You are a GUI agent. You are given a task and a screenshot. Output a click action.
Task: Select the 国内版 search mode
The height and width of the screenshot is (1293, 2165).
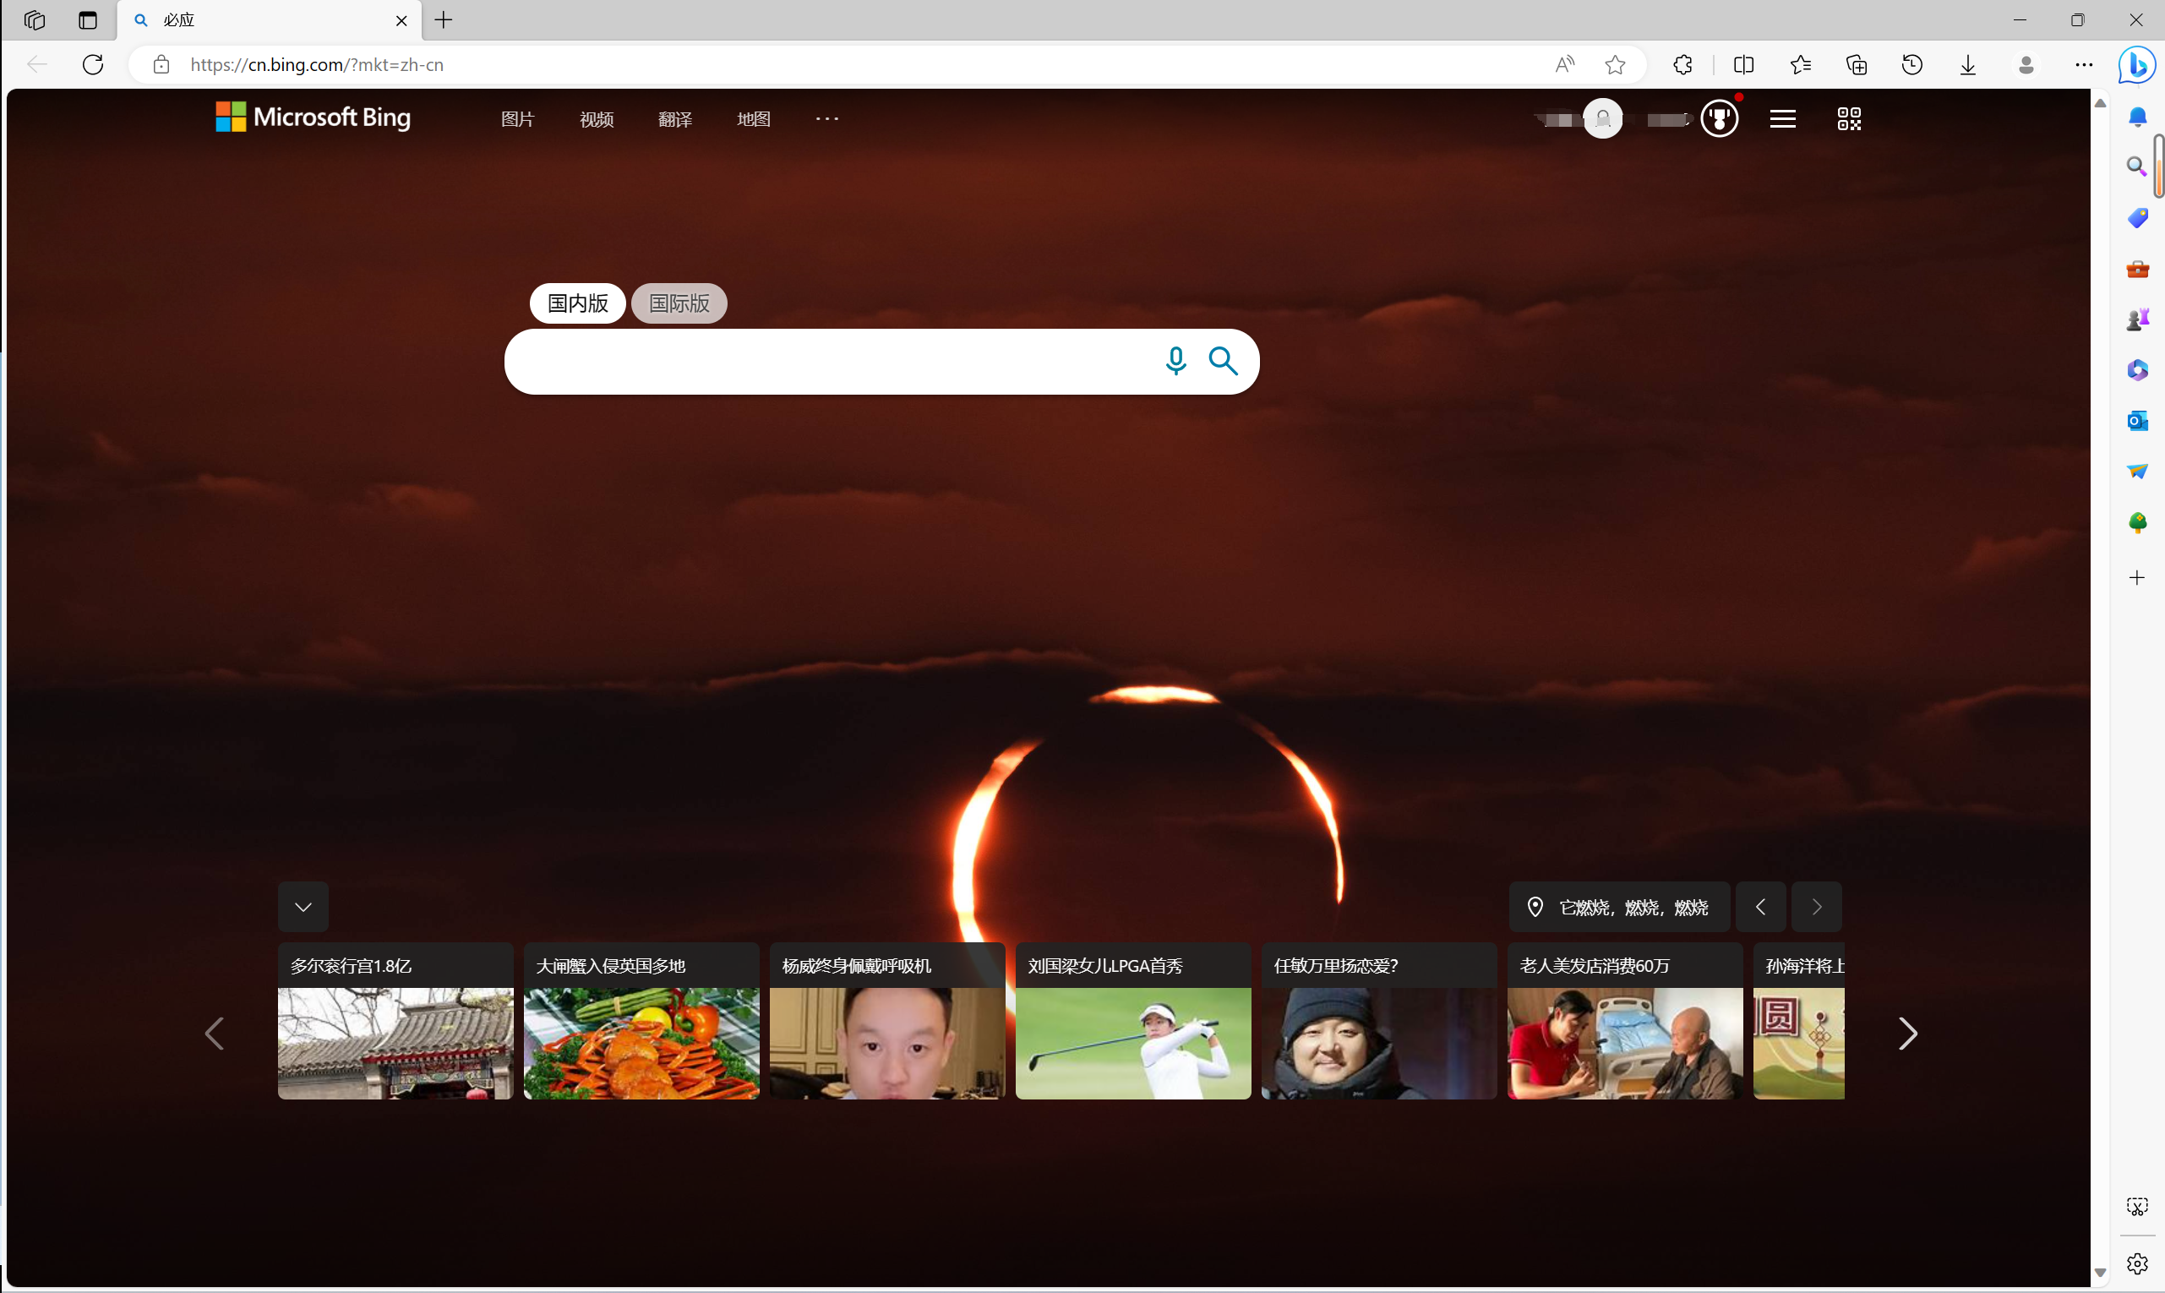[577, 303]
